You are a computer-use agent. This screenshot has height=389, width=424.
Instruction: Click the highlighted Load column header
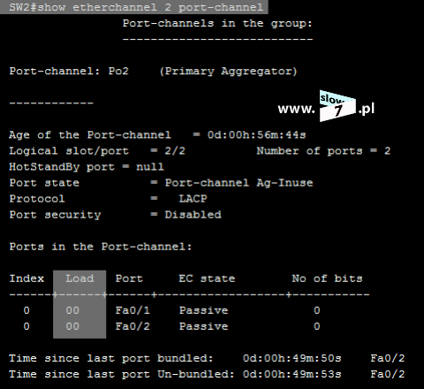point(79,278)
